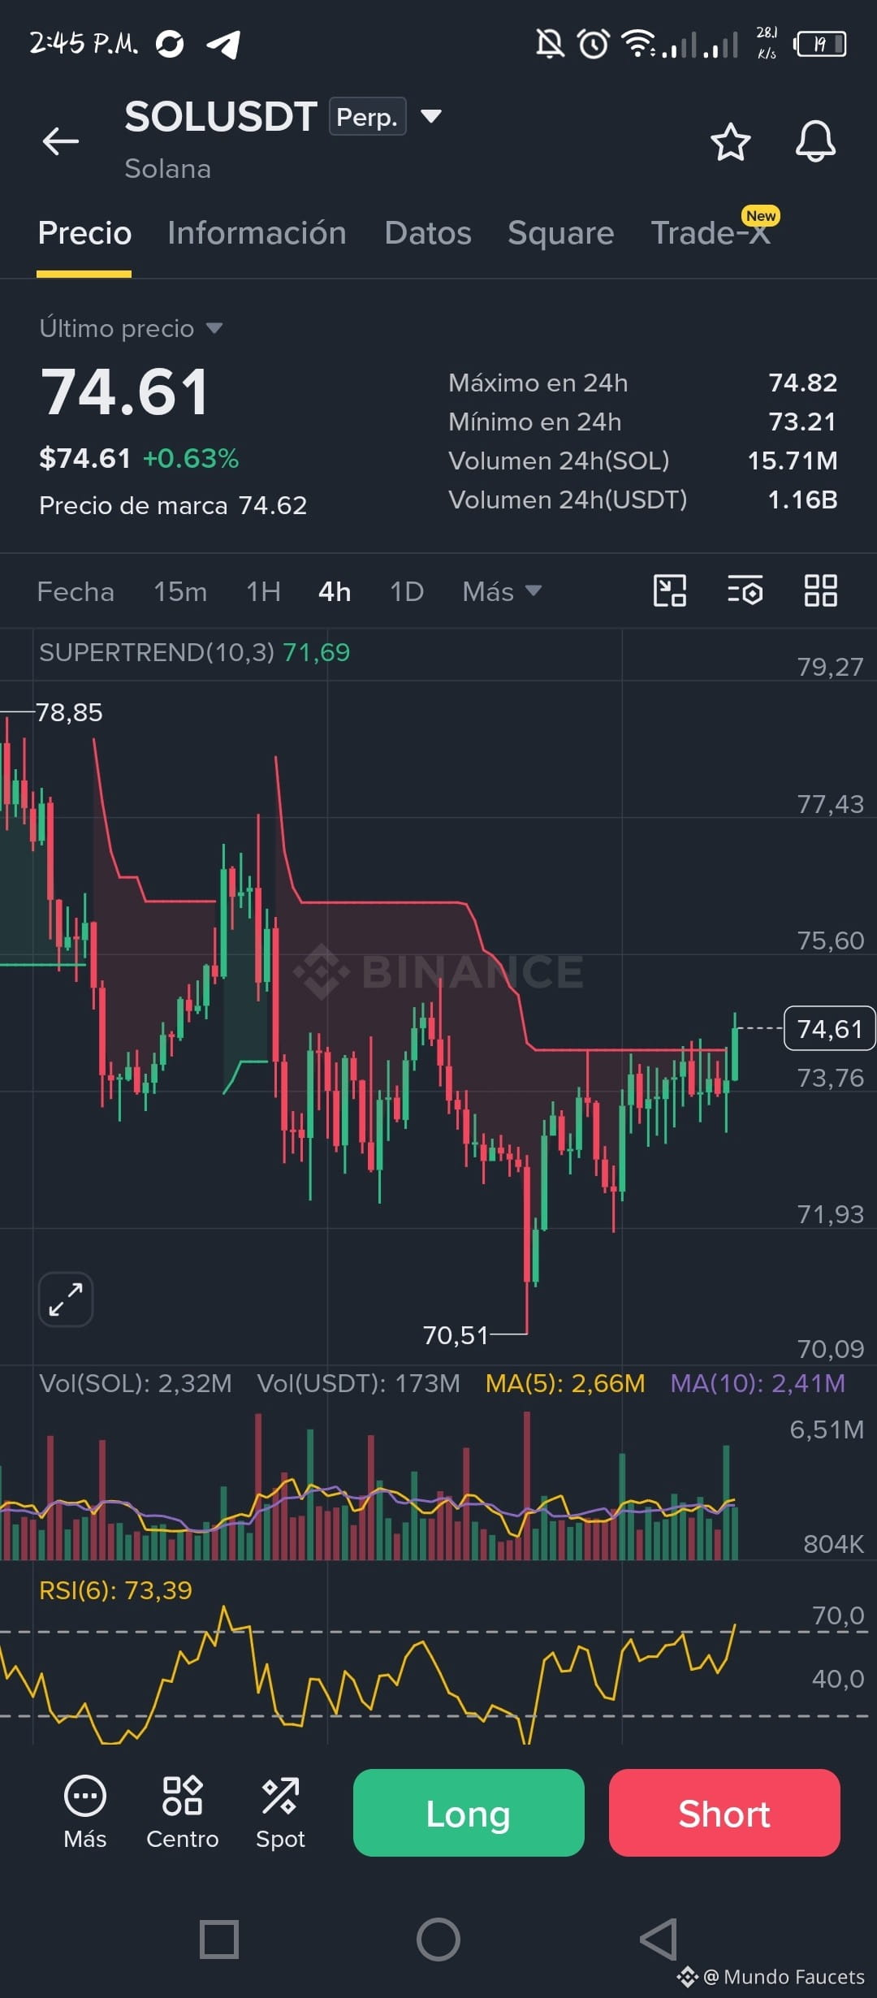This screenshot has width=877, height=1998.
Task: Tap Android recent apps square
Action: pyautogui.click(x=219, y=1940)
